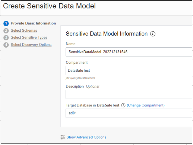193x145 pixels.
Task: Click the j37 (root)/DataSafeTest path text
Action: coord(81,78)
